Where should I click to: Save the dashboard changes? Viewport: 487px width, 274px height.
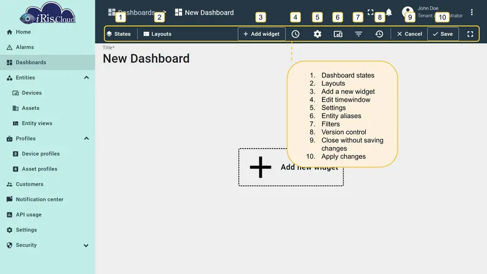[x=443, y=34]
